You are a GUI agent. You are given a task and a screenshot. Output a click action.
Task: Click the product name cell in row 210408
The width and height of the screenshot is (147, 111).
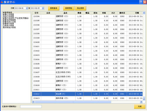coord(65,77)
